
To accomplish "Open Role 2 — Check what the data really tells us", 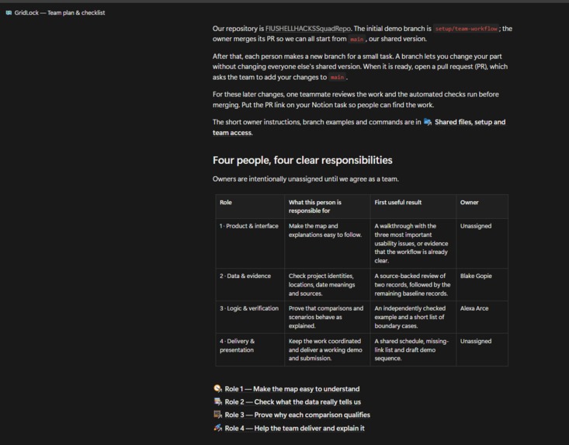I will click(293, 402).
